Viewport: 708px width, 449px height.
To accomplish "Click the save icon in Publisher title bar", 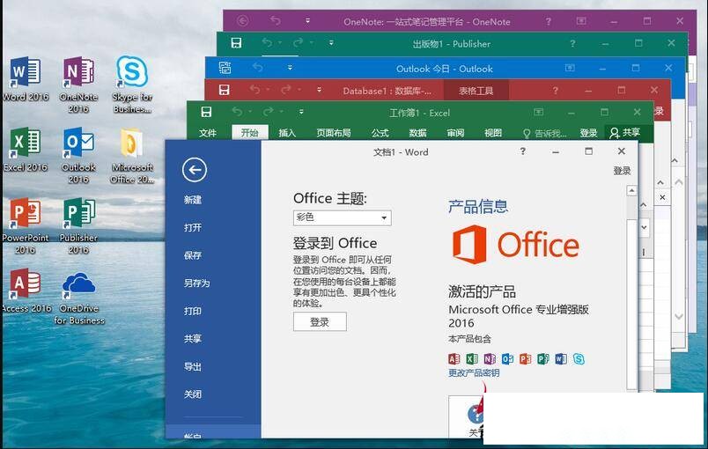I will (x=236, y=43).
